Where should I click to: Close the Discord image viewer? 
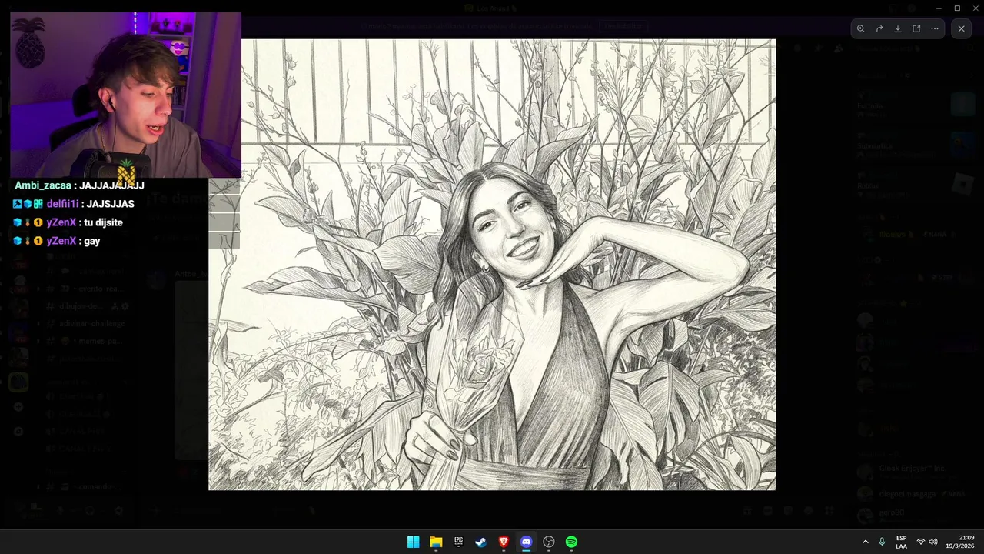tap(961, 28)
